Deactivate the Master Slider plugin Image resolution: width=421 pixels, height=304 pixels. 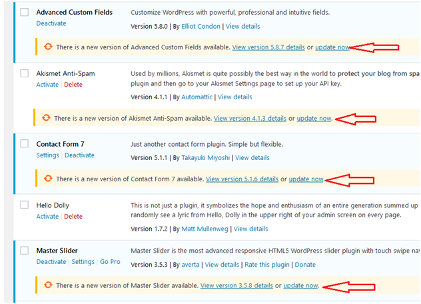point(51,261)
